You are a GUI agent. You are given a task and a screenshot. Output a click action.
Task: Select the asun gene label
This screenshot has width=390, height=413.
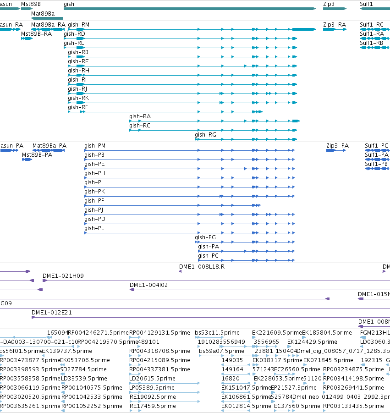6,4
